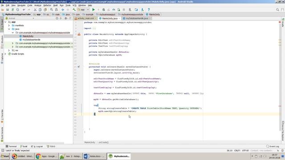Click the Android Profiler gauge icon
The image size is (285, 160).
(114, 10)
